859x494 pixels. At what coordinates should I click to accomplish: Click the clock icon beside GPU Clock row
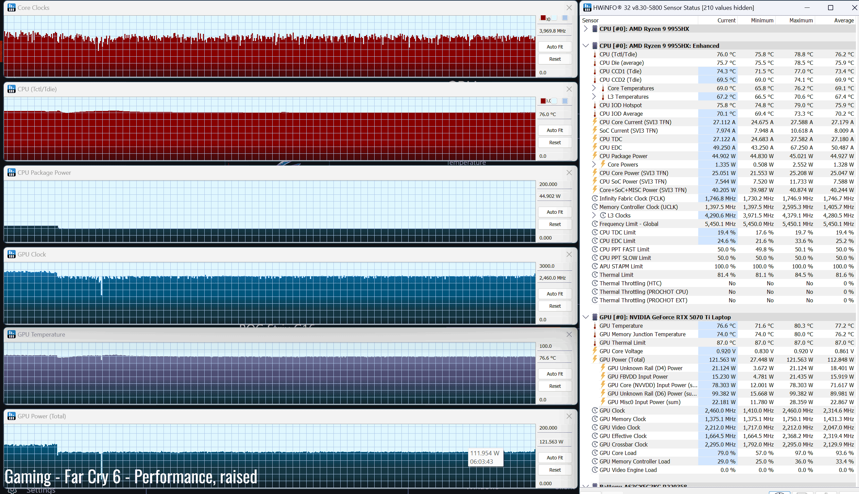click(595, 411)
